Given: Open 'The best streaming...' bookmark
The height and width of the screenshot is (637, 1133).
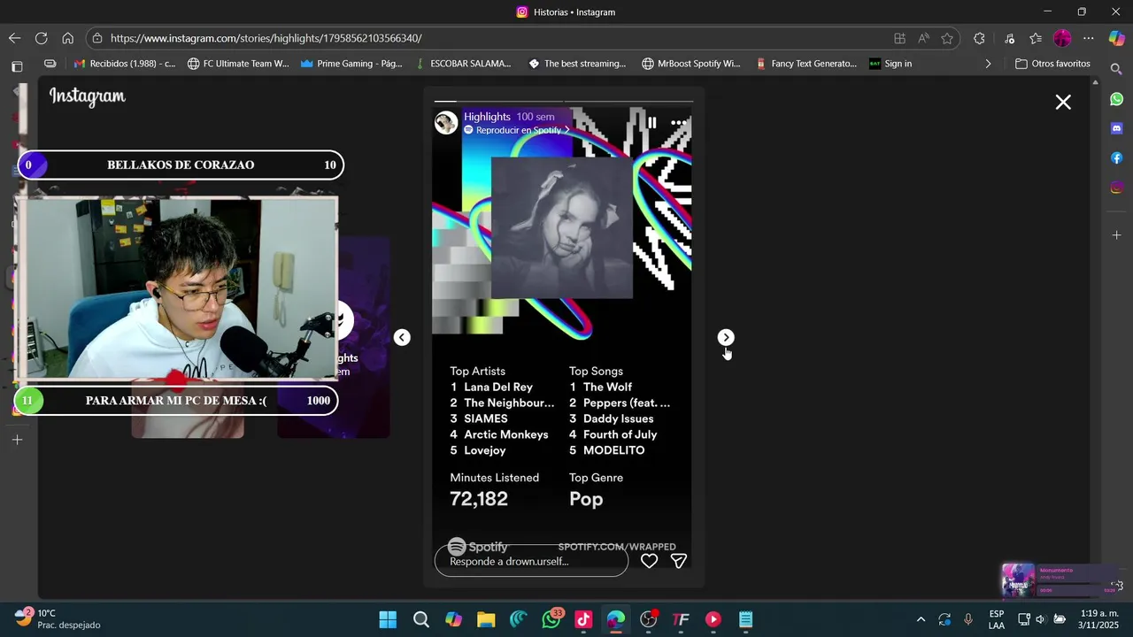Looking at the screenshot, I should (577, 64).
